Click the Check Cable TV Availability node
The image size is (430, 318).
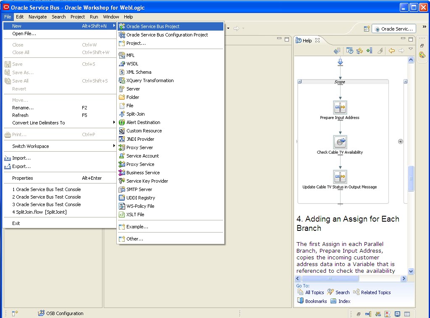coord(340,142)
